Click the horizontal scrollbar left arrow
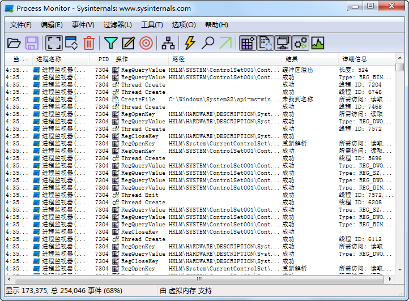Viewport: 409px width, 301px height. (x=9, y=279)
